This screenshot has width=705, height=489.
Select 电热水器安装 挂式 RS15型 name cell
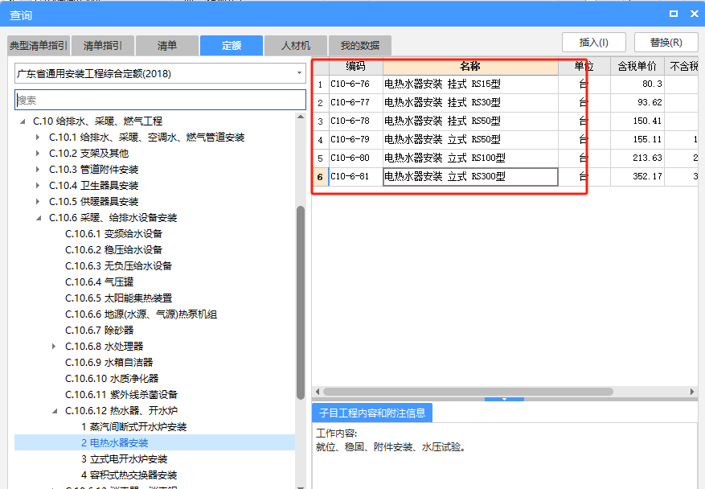(x=470, y=84)
